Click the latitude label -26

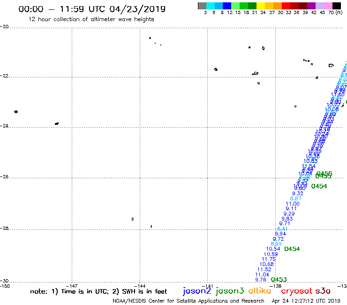4,176
